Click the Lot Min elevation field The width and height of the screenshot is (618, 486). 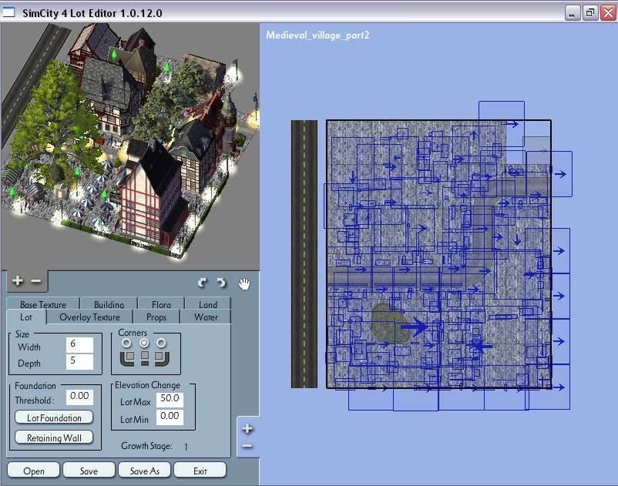tap(170, 417)
